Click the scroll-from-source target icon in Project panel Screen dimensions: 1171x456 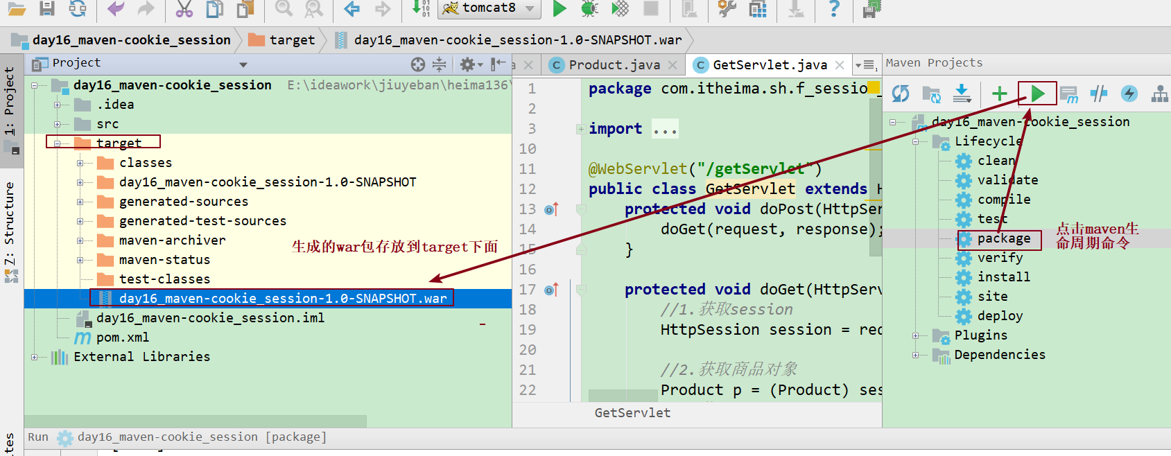418,64
